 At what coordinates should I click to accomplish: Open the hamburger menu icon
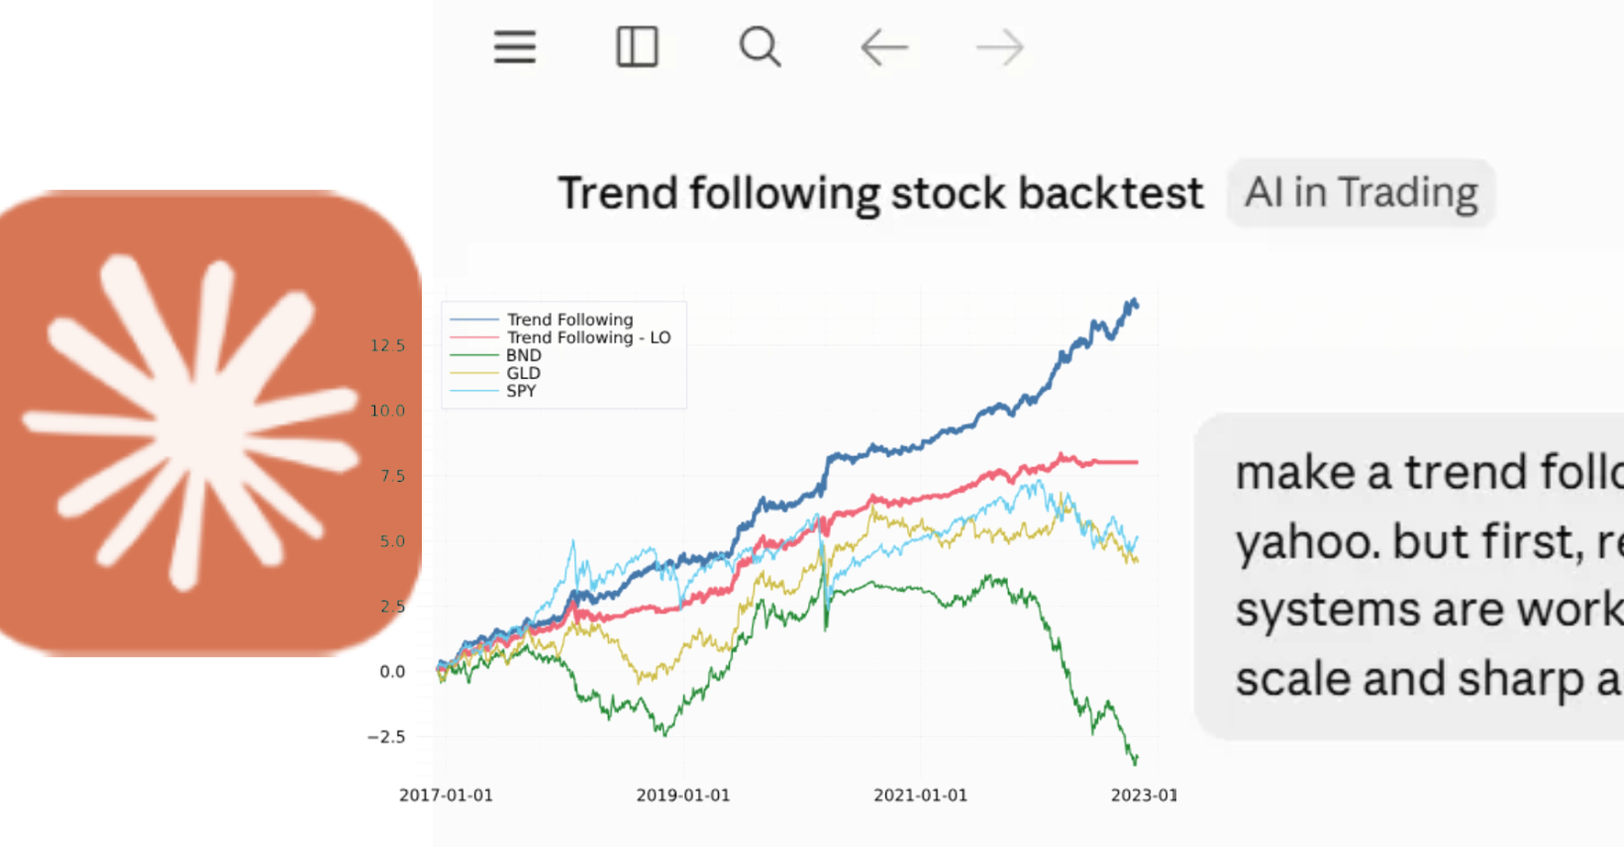pyautogui.click(x=515, y=47)
